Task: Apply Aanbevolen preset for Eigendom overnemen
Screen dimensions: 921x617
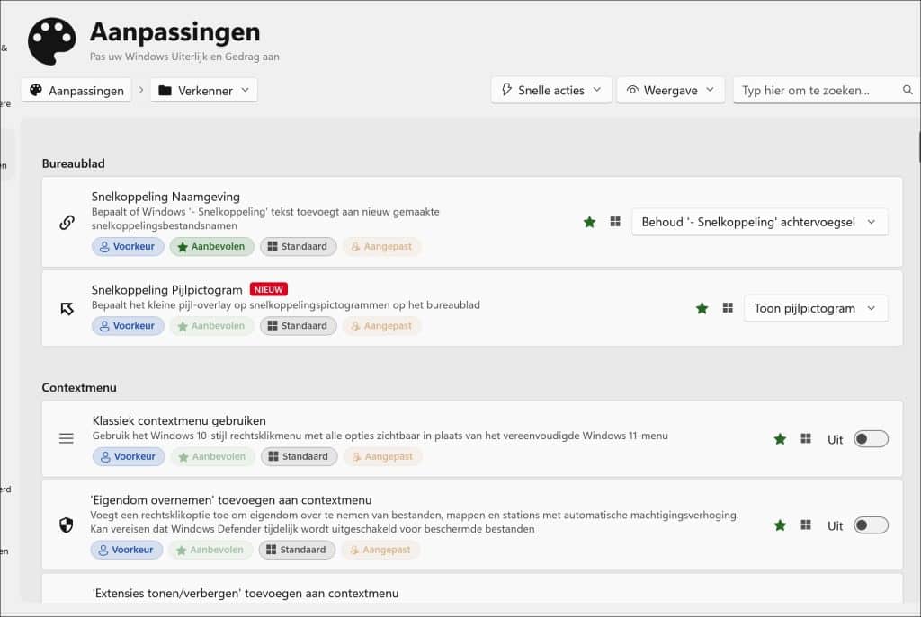Action: point(210,550)
